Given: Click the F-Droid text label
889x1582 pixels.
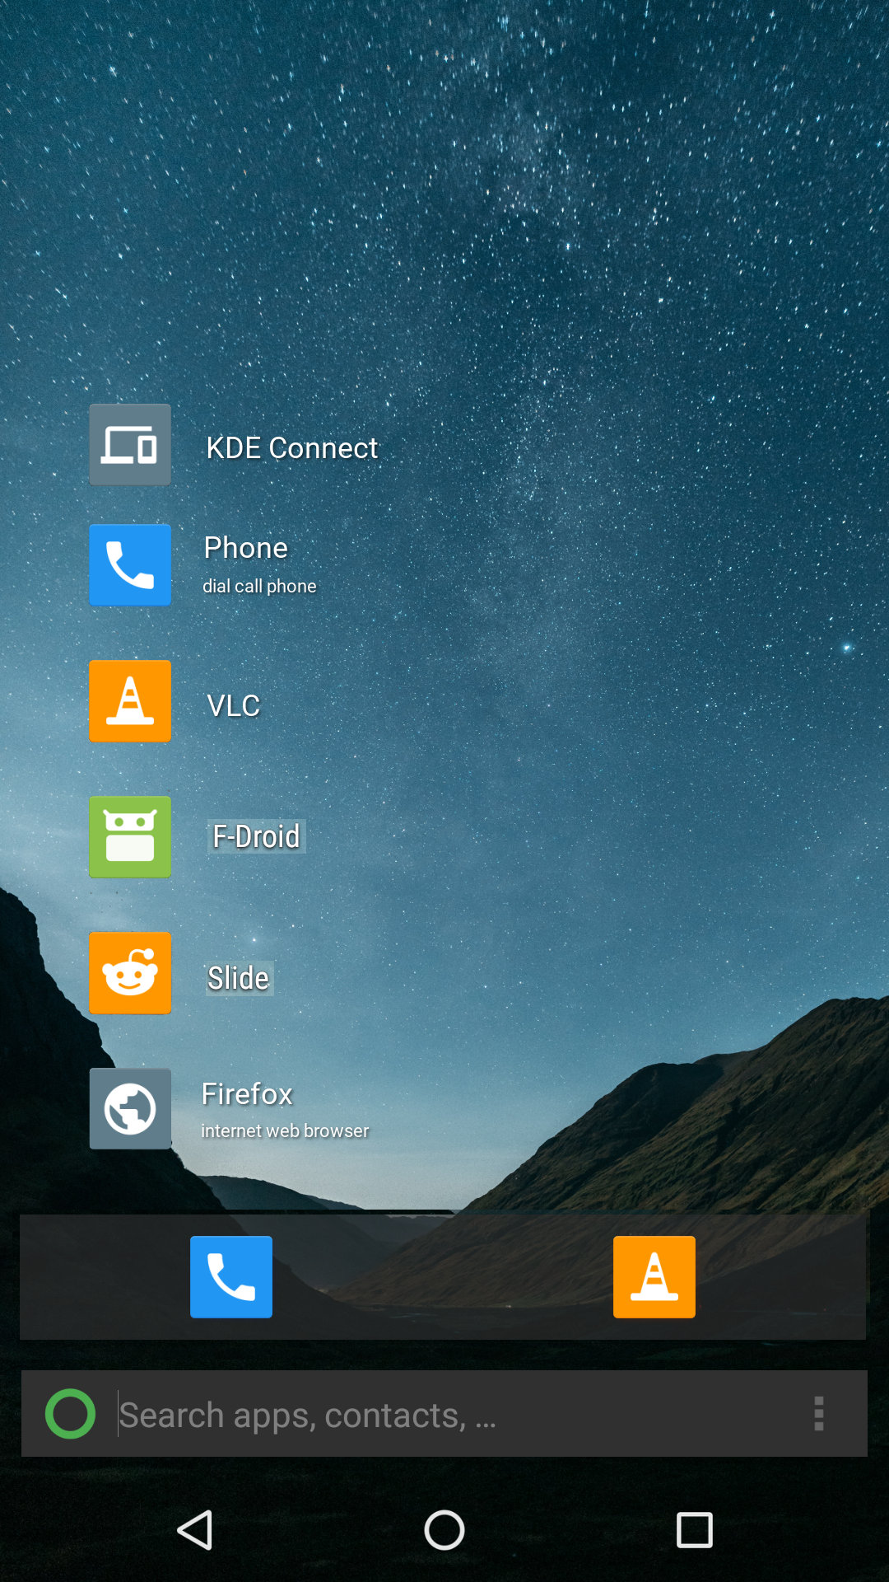Looking at the screenshot, I should (x=256, y=837).
